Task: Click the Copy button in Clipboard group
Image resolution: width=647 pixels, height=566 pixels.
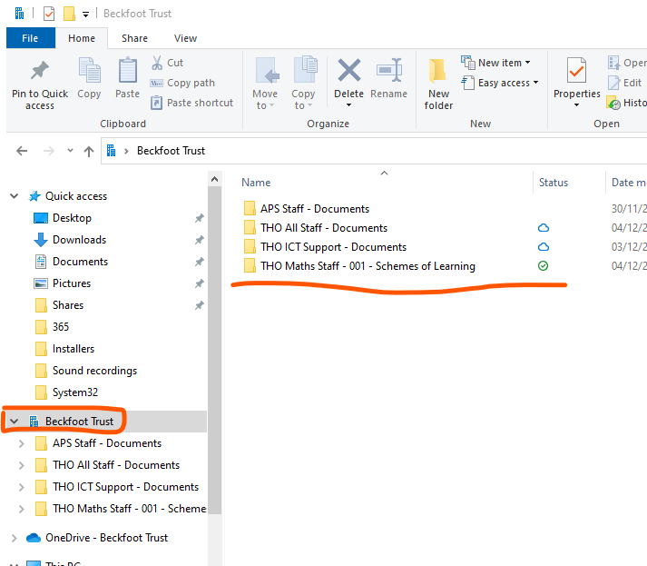Action: [89, 78]
